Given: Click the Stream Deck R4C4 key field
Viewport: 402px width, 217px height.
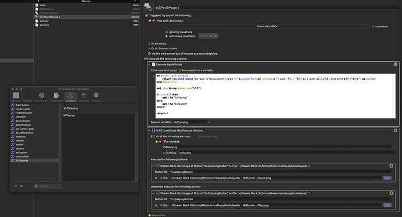Looking at the screenshot, I should (x=267, y=26).
